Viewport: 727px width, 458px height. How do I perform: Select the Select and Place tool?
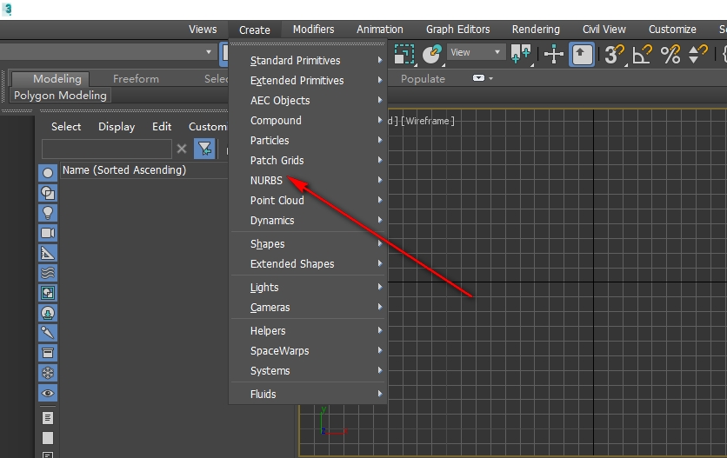tap(432, 54)
